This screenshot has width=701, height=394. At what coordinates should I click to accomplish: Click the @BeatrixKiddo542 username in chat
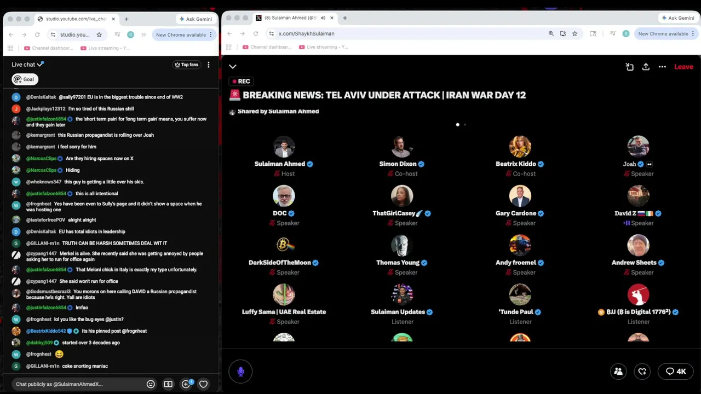pyautogui.click(x=46, y=331)
